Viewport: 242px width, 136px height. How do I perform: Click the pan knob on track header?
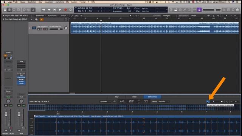pyautogui.click(x=66, y=28)
